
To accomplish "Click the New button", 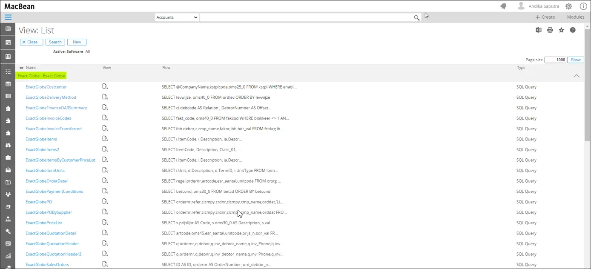I will point(77,42).
